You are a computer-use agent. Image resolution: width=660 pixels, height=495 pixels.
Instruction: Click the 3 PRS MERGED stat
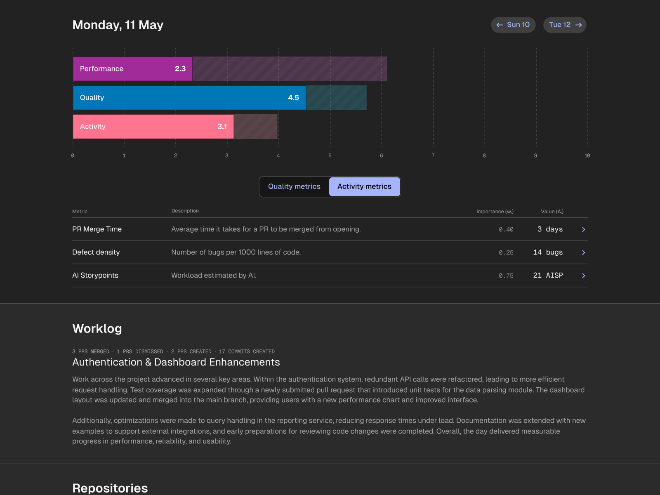point(91,351)
